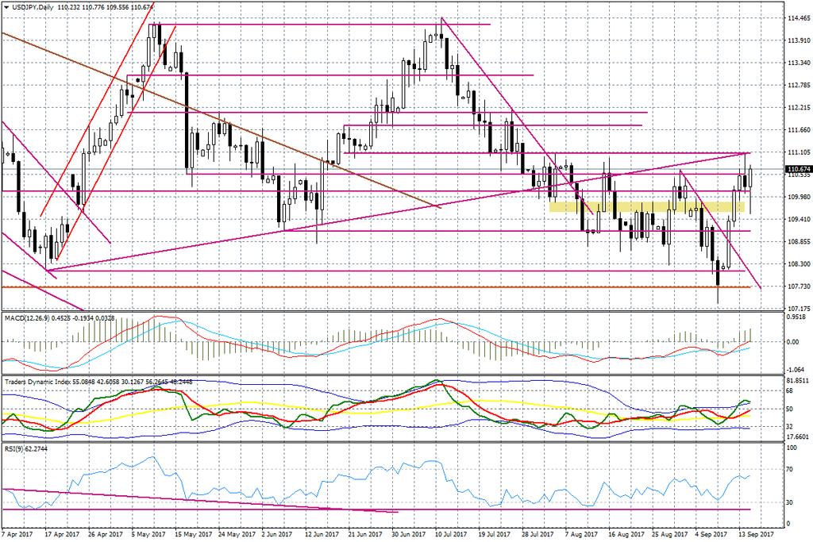
Task: Click the 113.340 price scale label
Action: 799,63
